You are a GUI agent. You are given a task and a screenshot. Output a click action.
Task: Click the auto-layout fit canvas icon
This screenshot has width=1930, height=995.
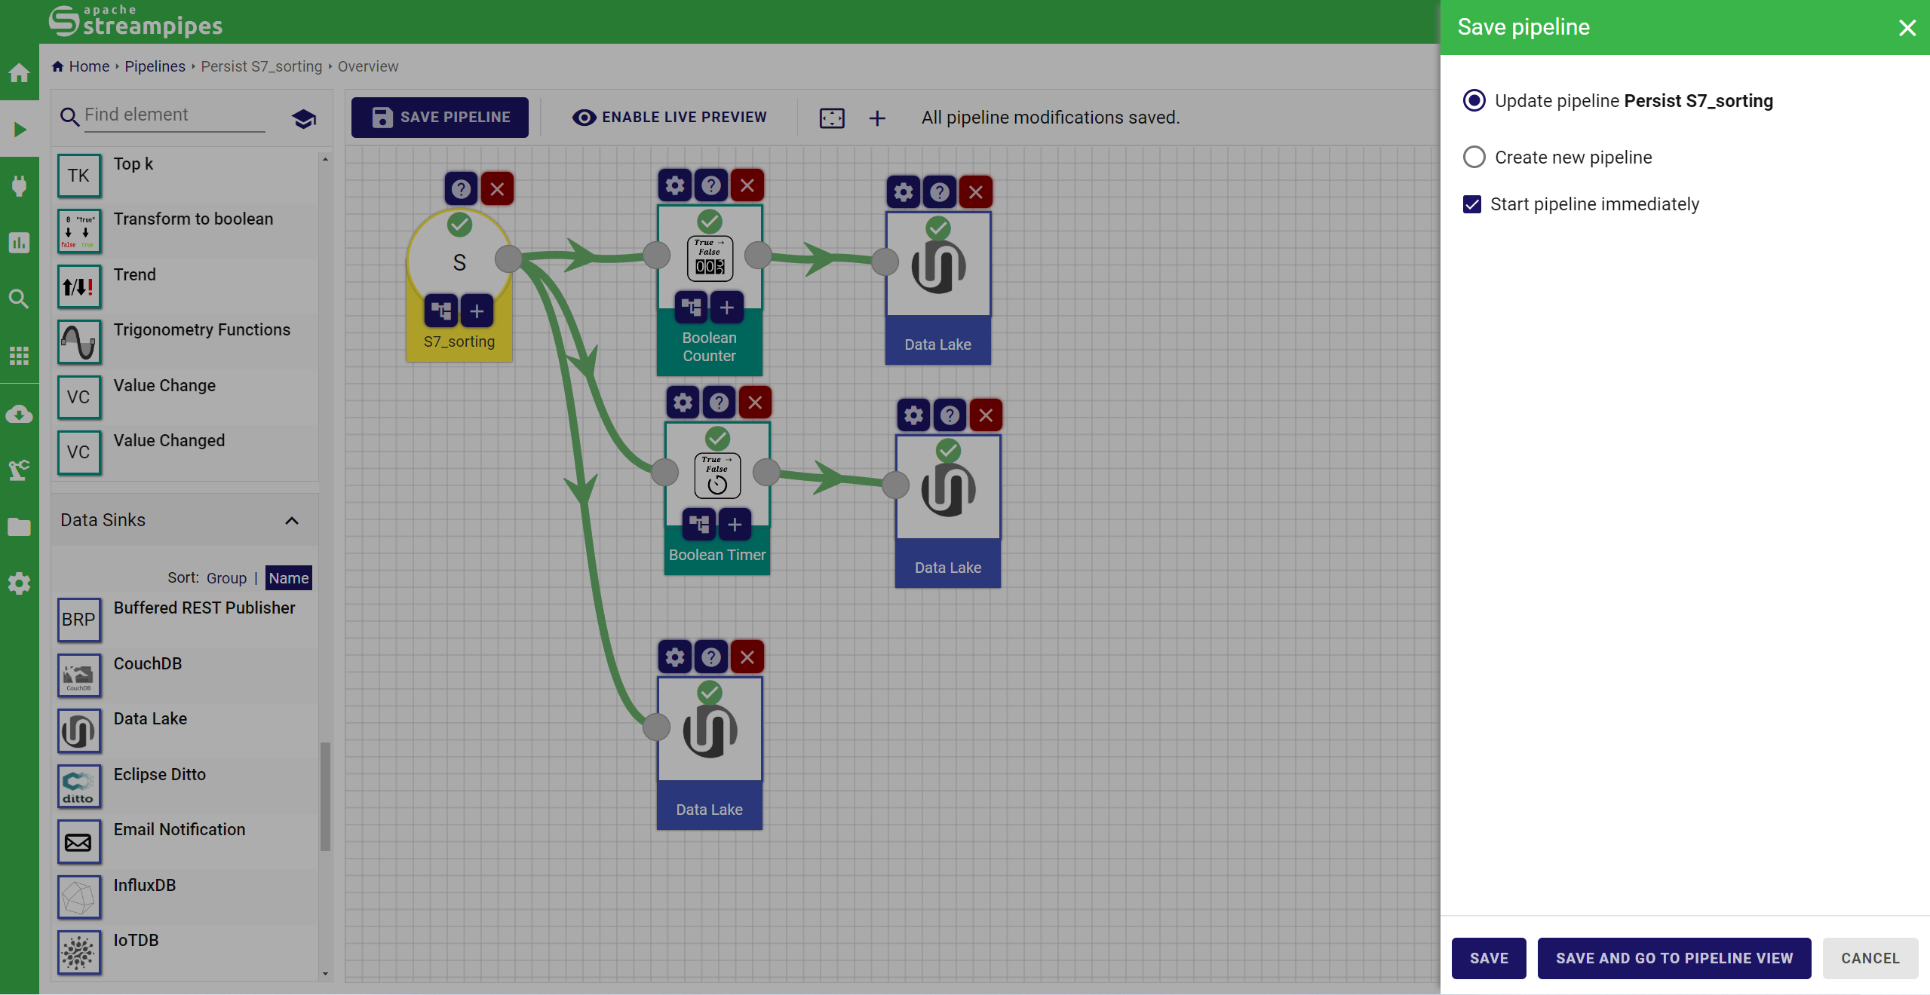(x=832, y=118)
